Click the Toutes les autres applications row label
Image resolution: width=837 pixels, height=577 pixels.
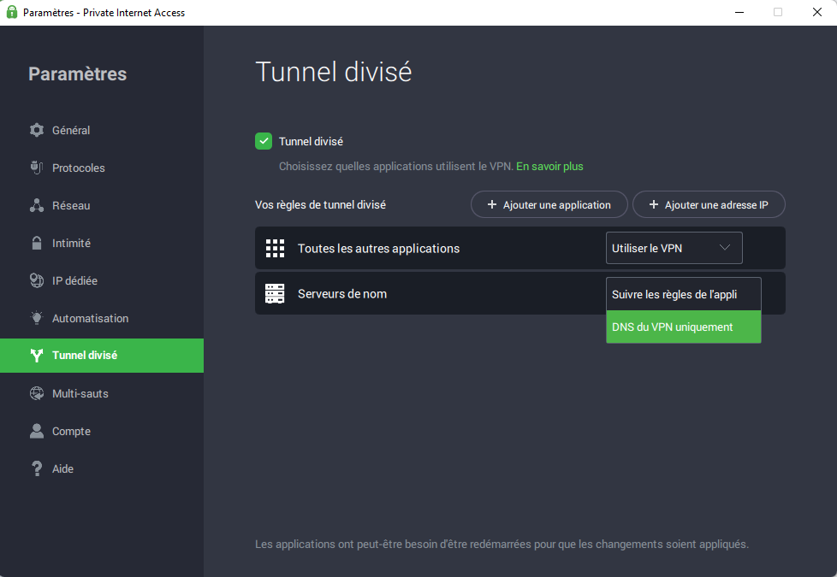pyautogui.click(x=378, y=249)
